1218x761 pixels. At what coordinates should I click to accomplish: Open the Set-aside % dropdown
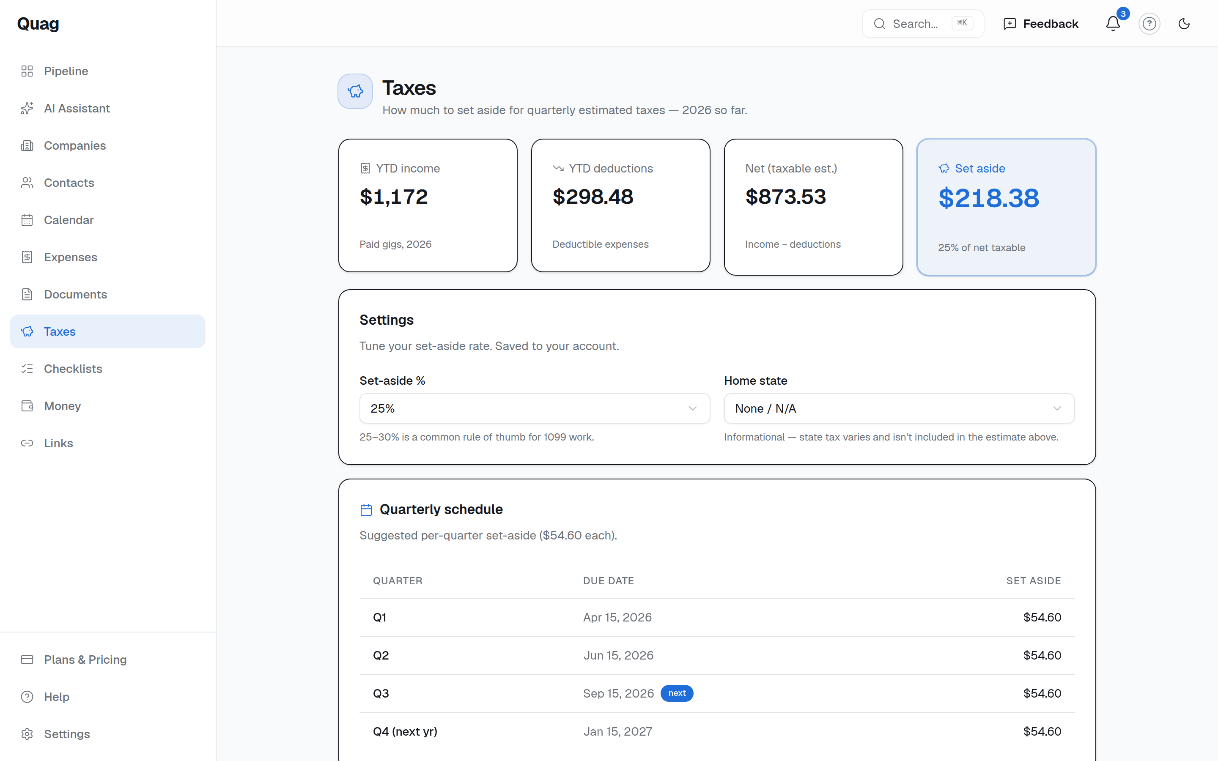point(535,408)
